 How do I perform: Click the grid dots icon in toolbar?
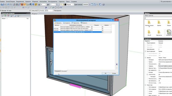(x=17, y=5)
